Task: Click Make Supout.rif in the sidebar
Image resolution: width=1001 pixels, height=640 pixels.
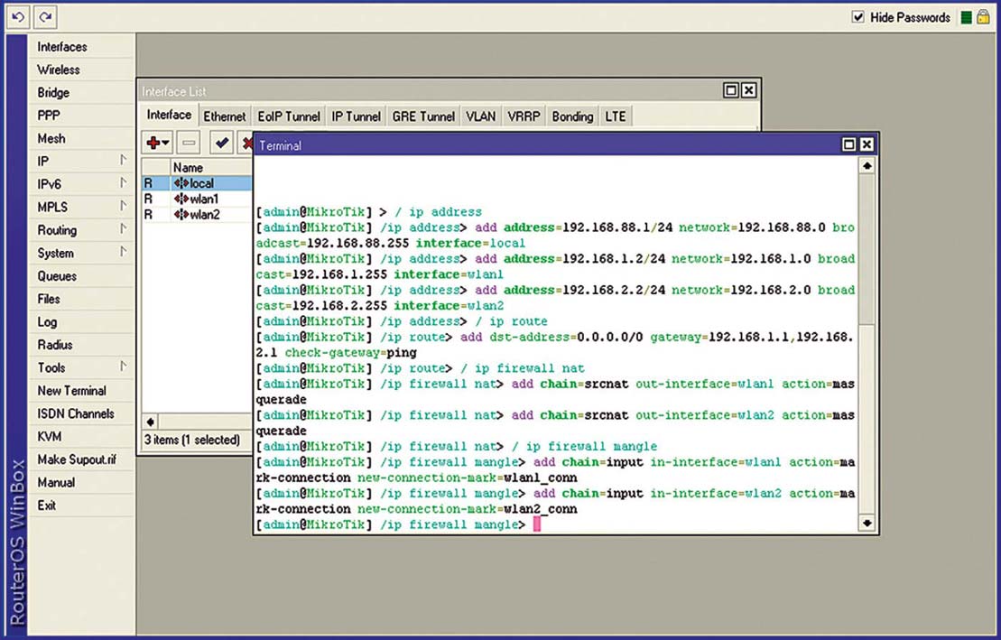Action: pos(81,459)
